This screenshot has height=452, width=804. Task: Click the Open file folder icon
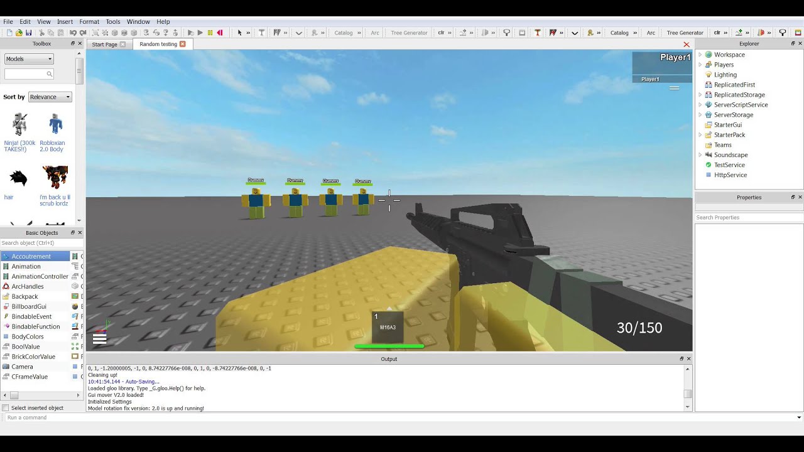(x=19, y=33)
